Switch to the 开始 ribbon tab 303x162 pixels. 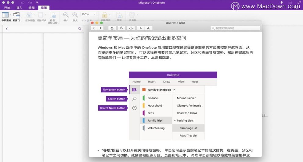point(7,8)
